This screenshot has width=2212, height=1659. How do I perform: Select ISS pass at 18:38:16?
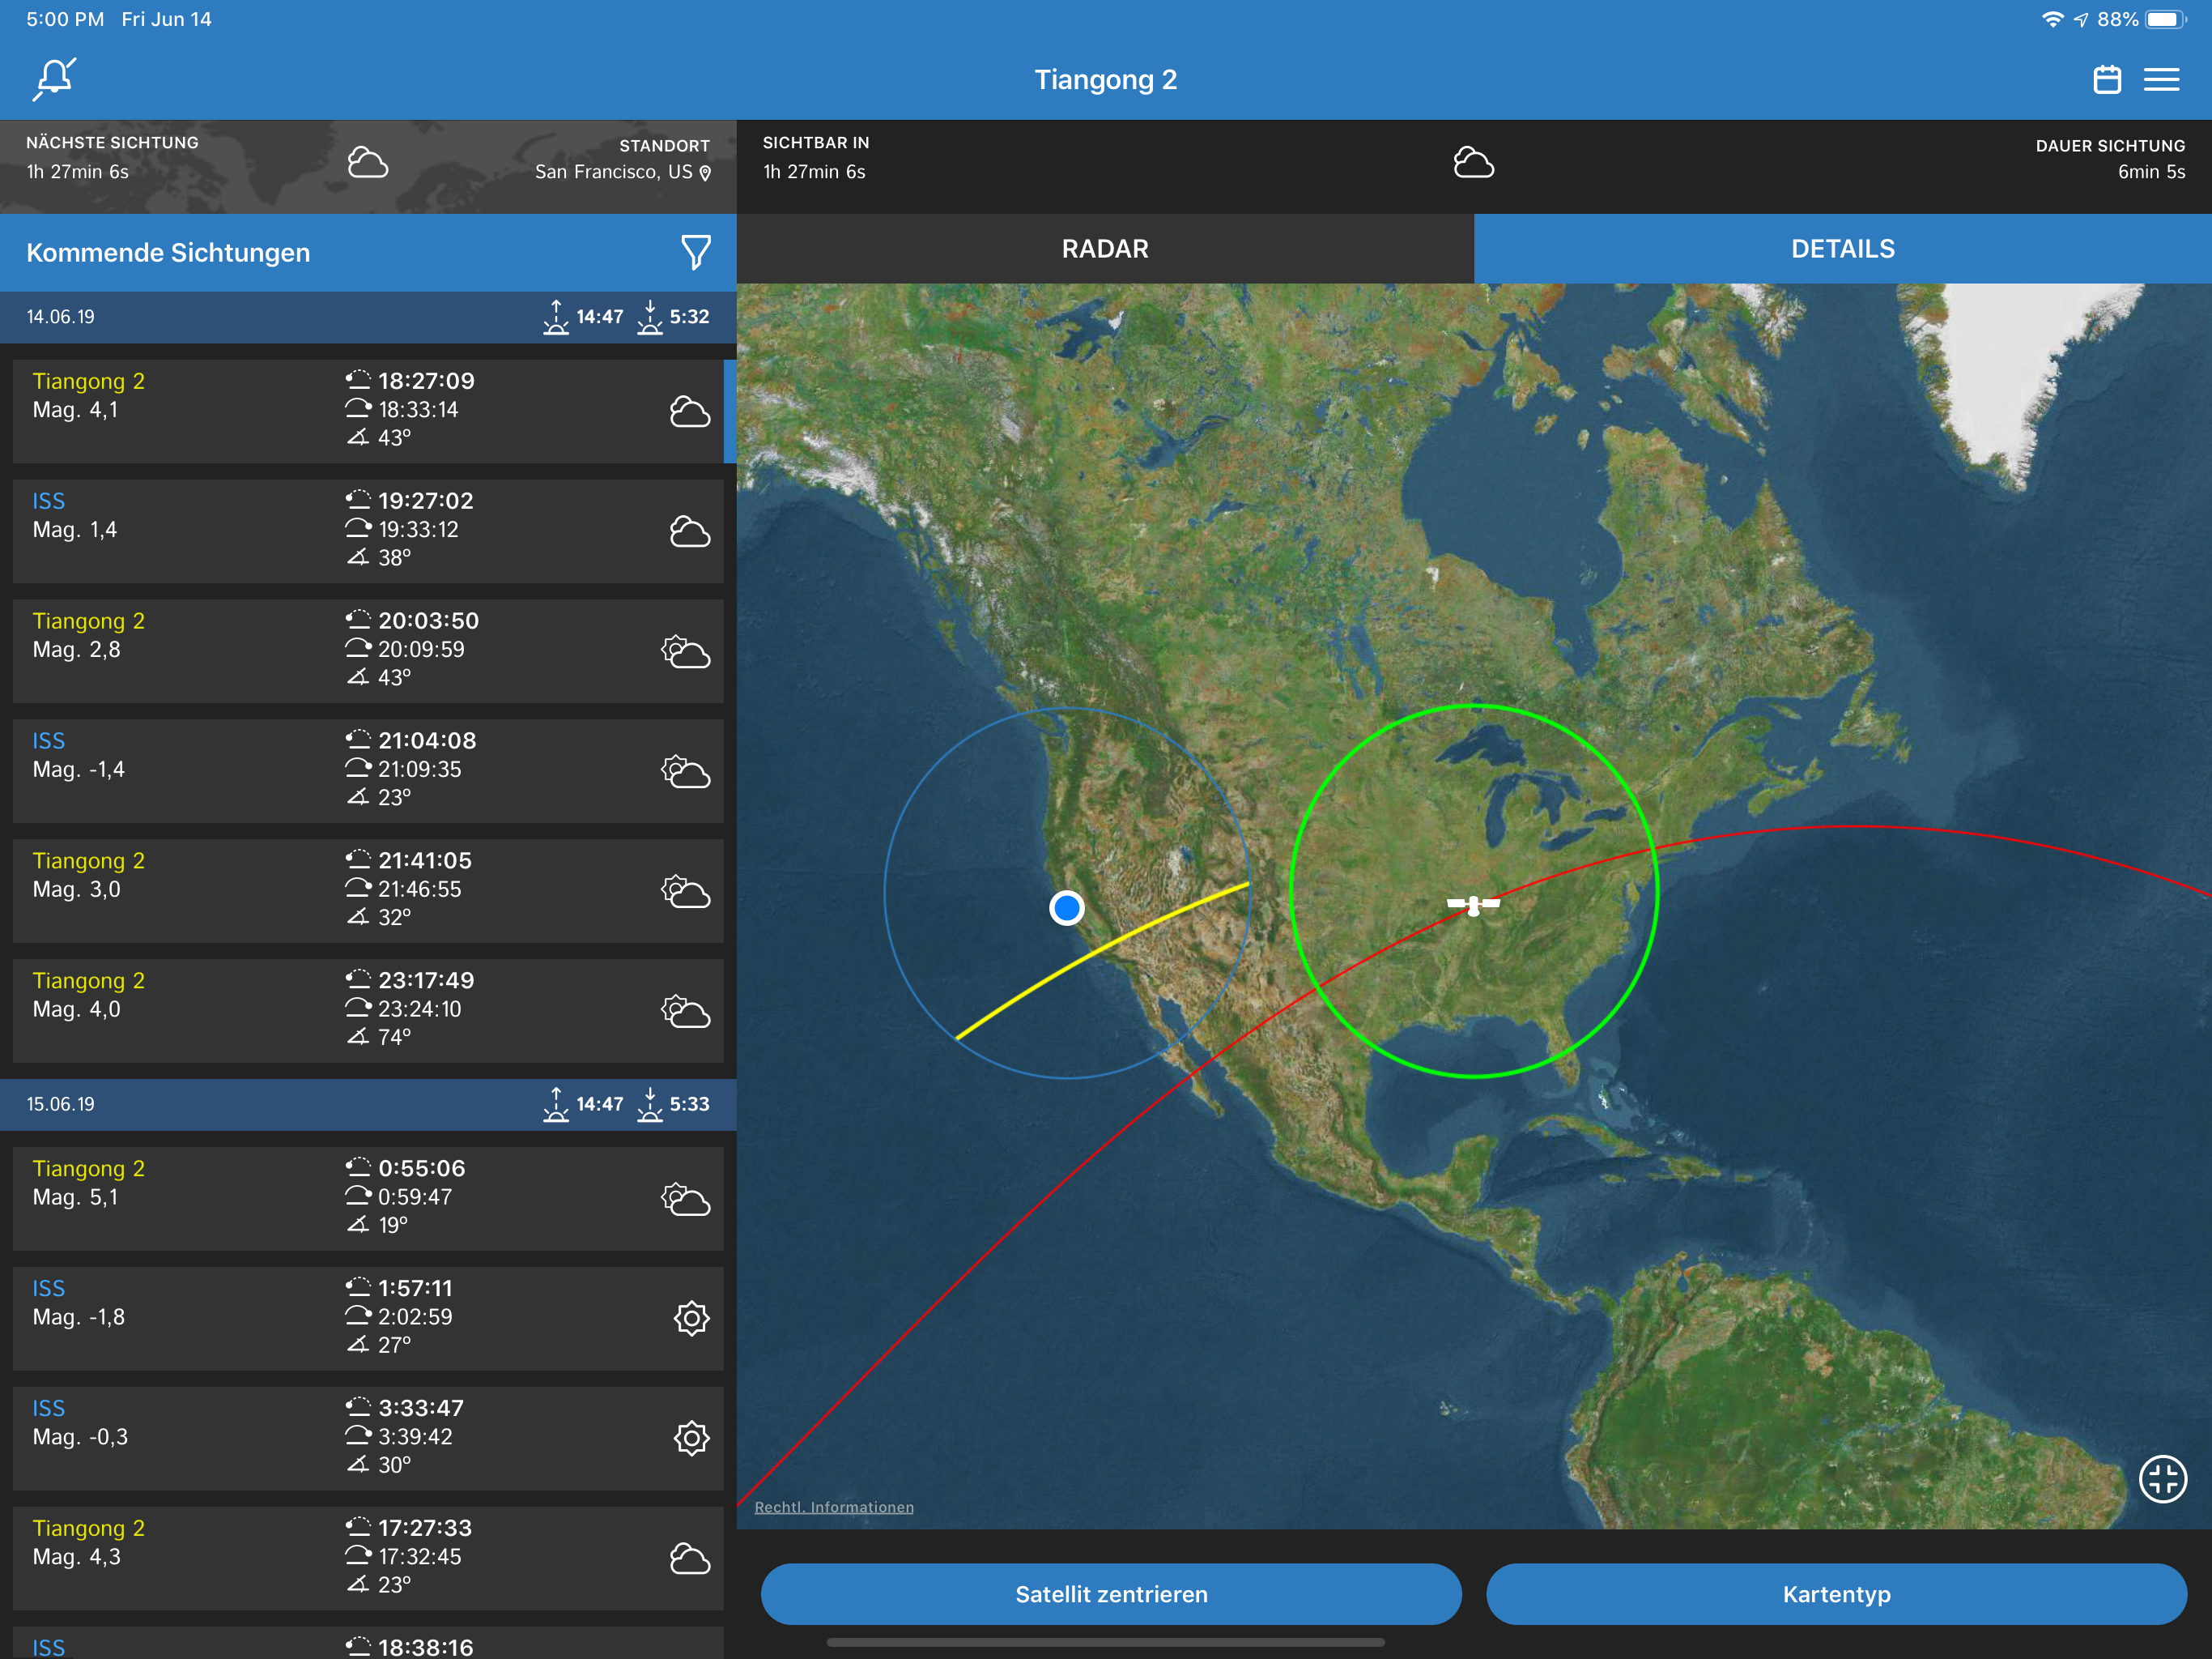(x=368, y=1643)
